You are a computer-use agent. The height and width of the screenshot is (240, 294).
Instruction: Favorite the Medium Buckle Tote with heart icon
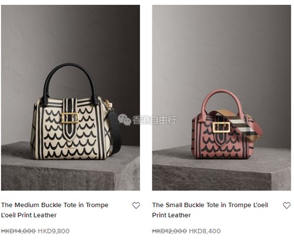point(136,206)
